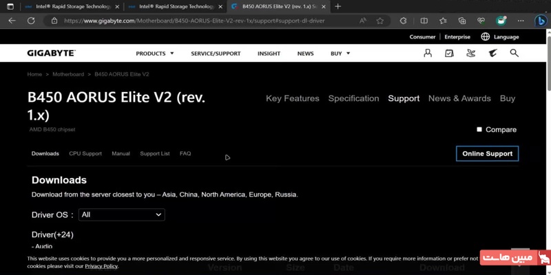551x275 pixels.
Task: Click the Language globe icon
Action: 486,36
